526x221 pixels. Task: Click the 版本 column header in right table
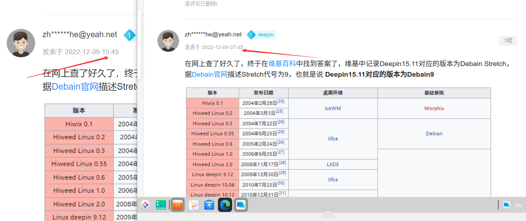point(212,93)
